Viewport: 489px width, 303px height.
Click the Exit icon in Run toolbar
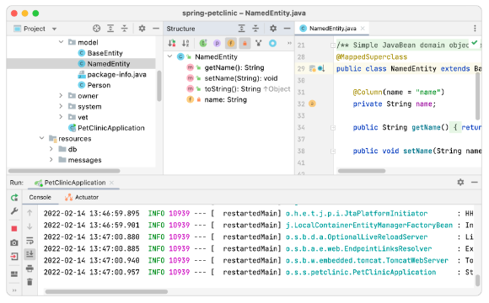click(14, 257)
